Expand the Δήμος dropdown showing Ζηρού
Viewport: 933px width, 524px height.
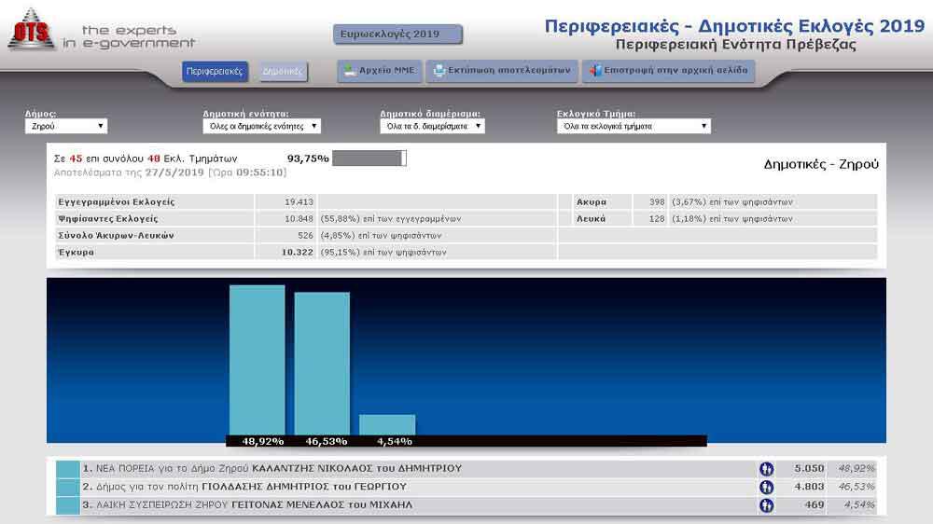[x=66, y=126]
